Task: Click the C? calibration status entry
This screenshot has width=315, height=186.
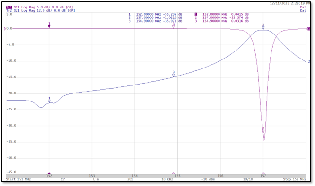Action: coord(63,179)
